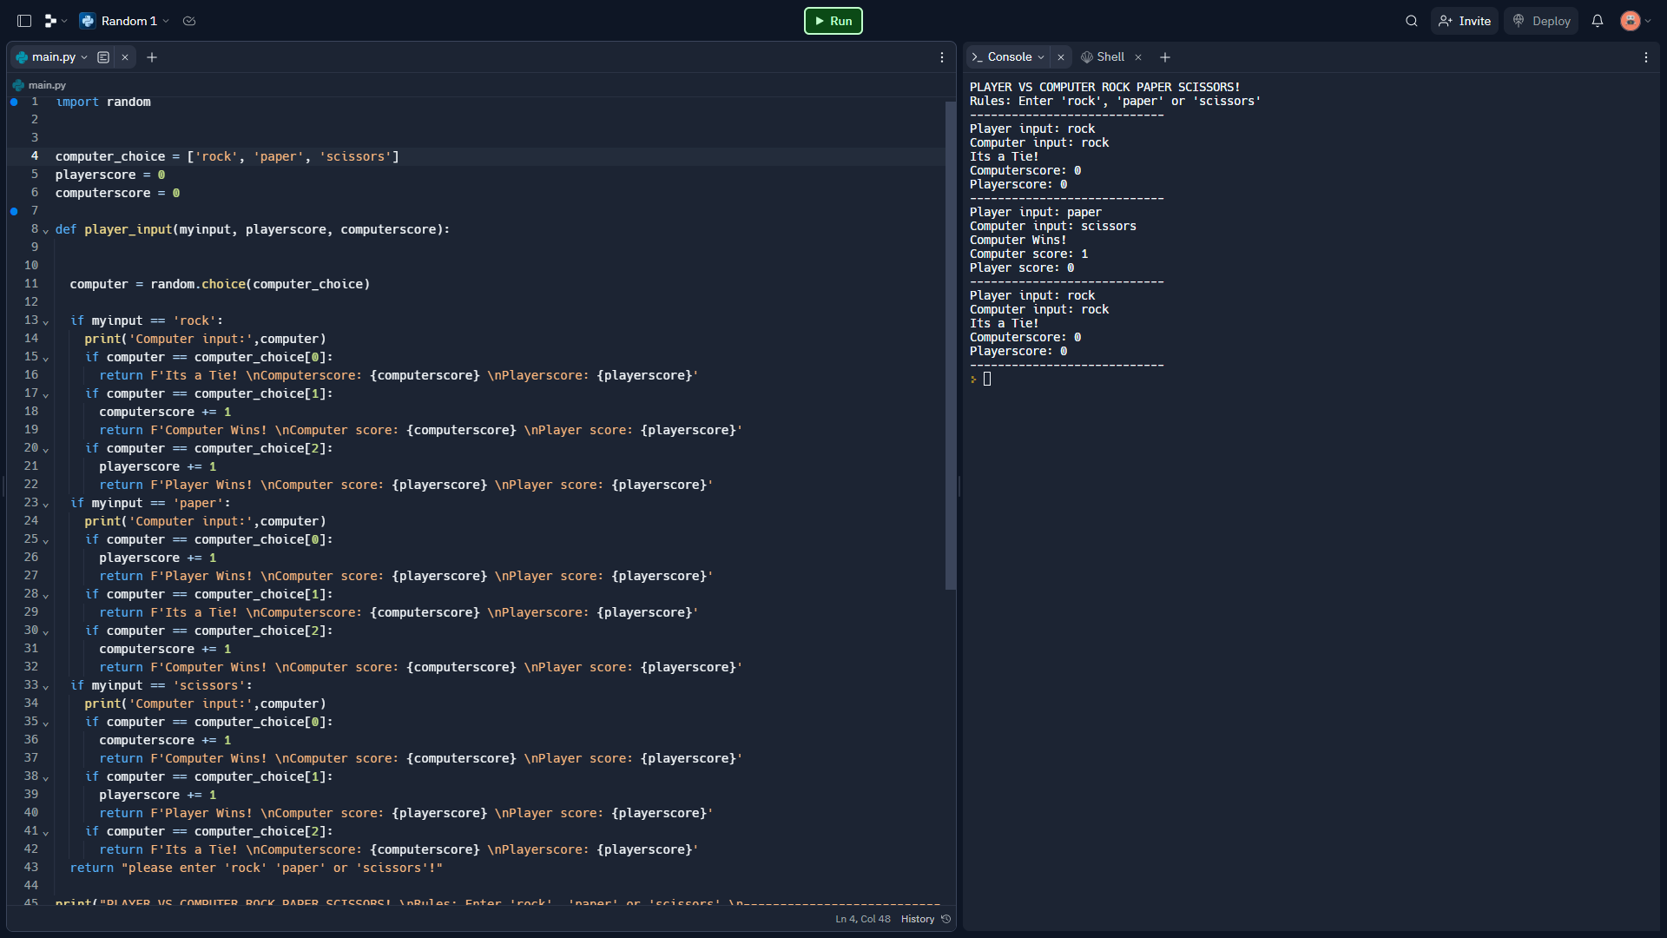1667x938 pixels.
Task: Click 'import random' on line 1
Action: click(103, 102)
